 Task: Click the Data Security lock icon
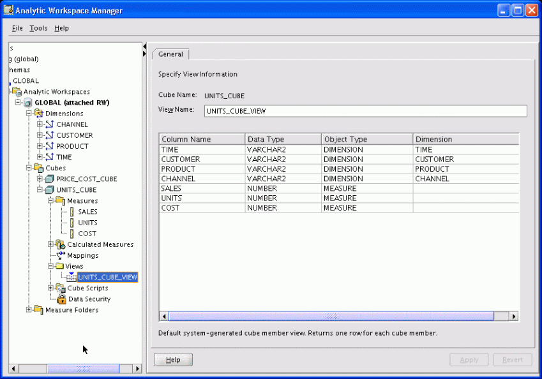[61, 299]
